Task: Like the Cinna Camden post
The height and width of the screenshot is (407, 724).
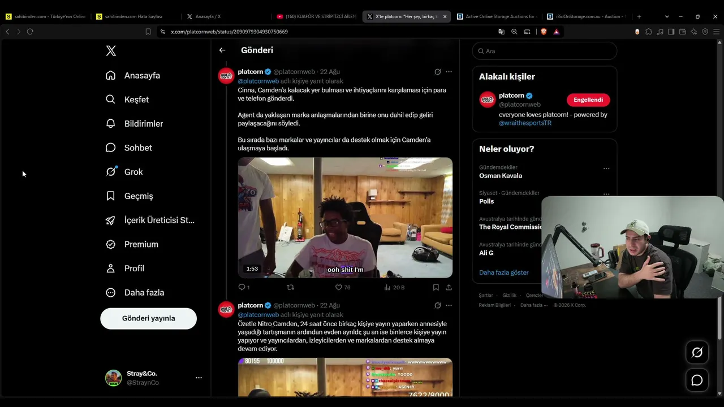Action: tap(342, 287)
